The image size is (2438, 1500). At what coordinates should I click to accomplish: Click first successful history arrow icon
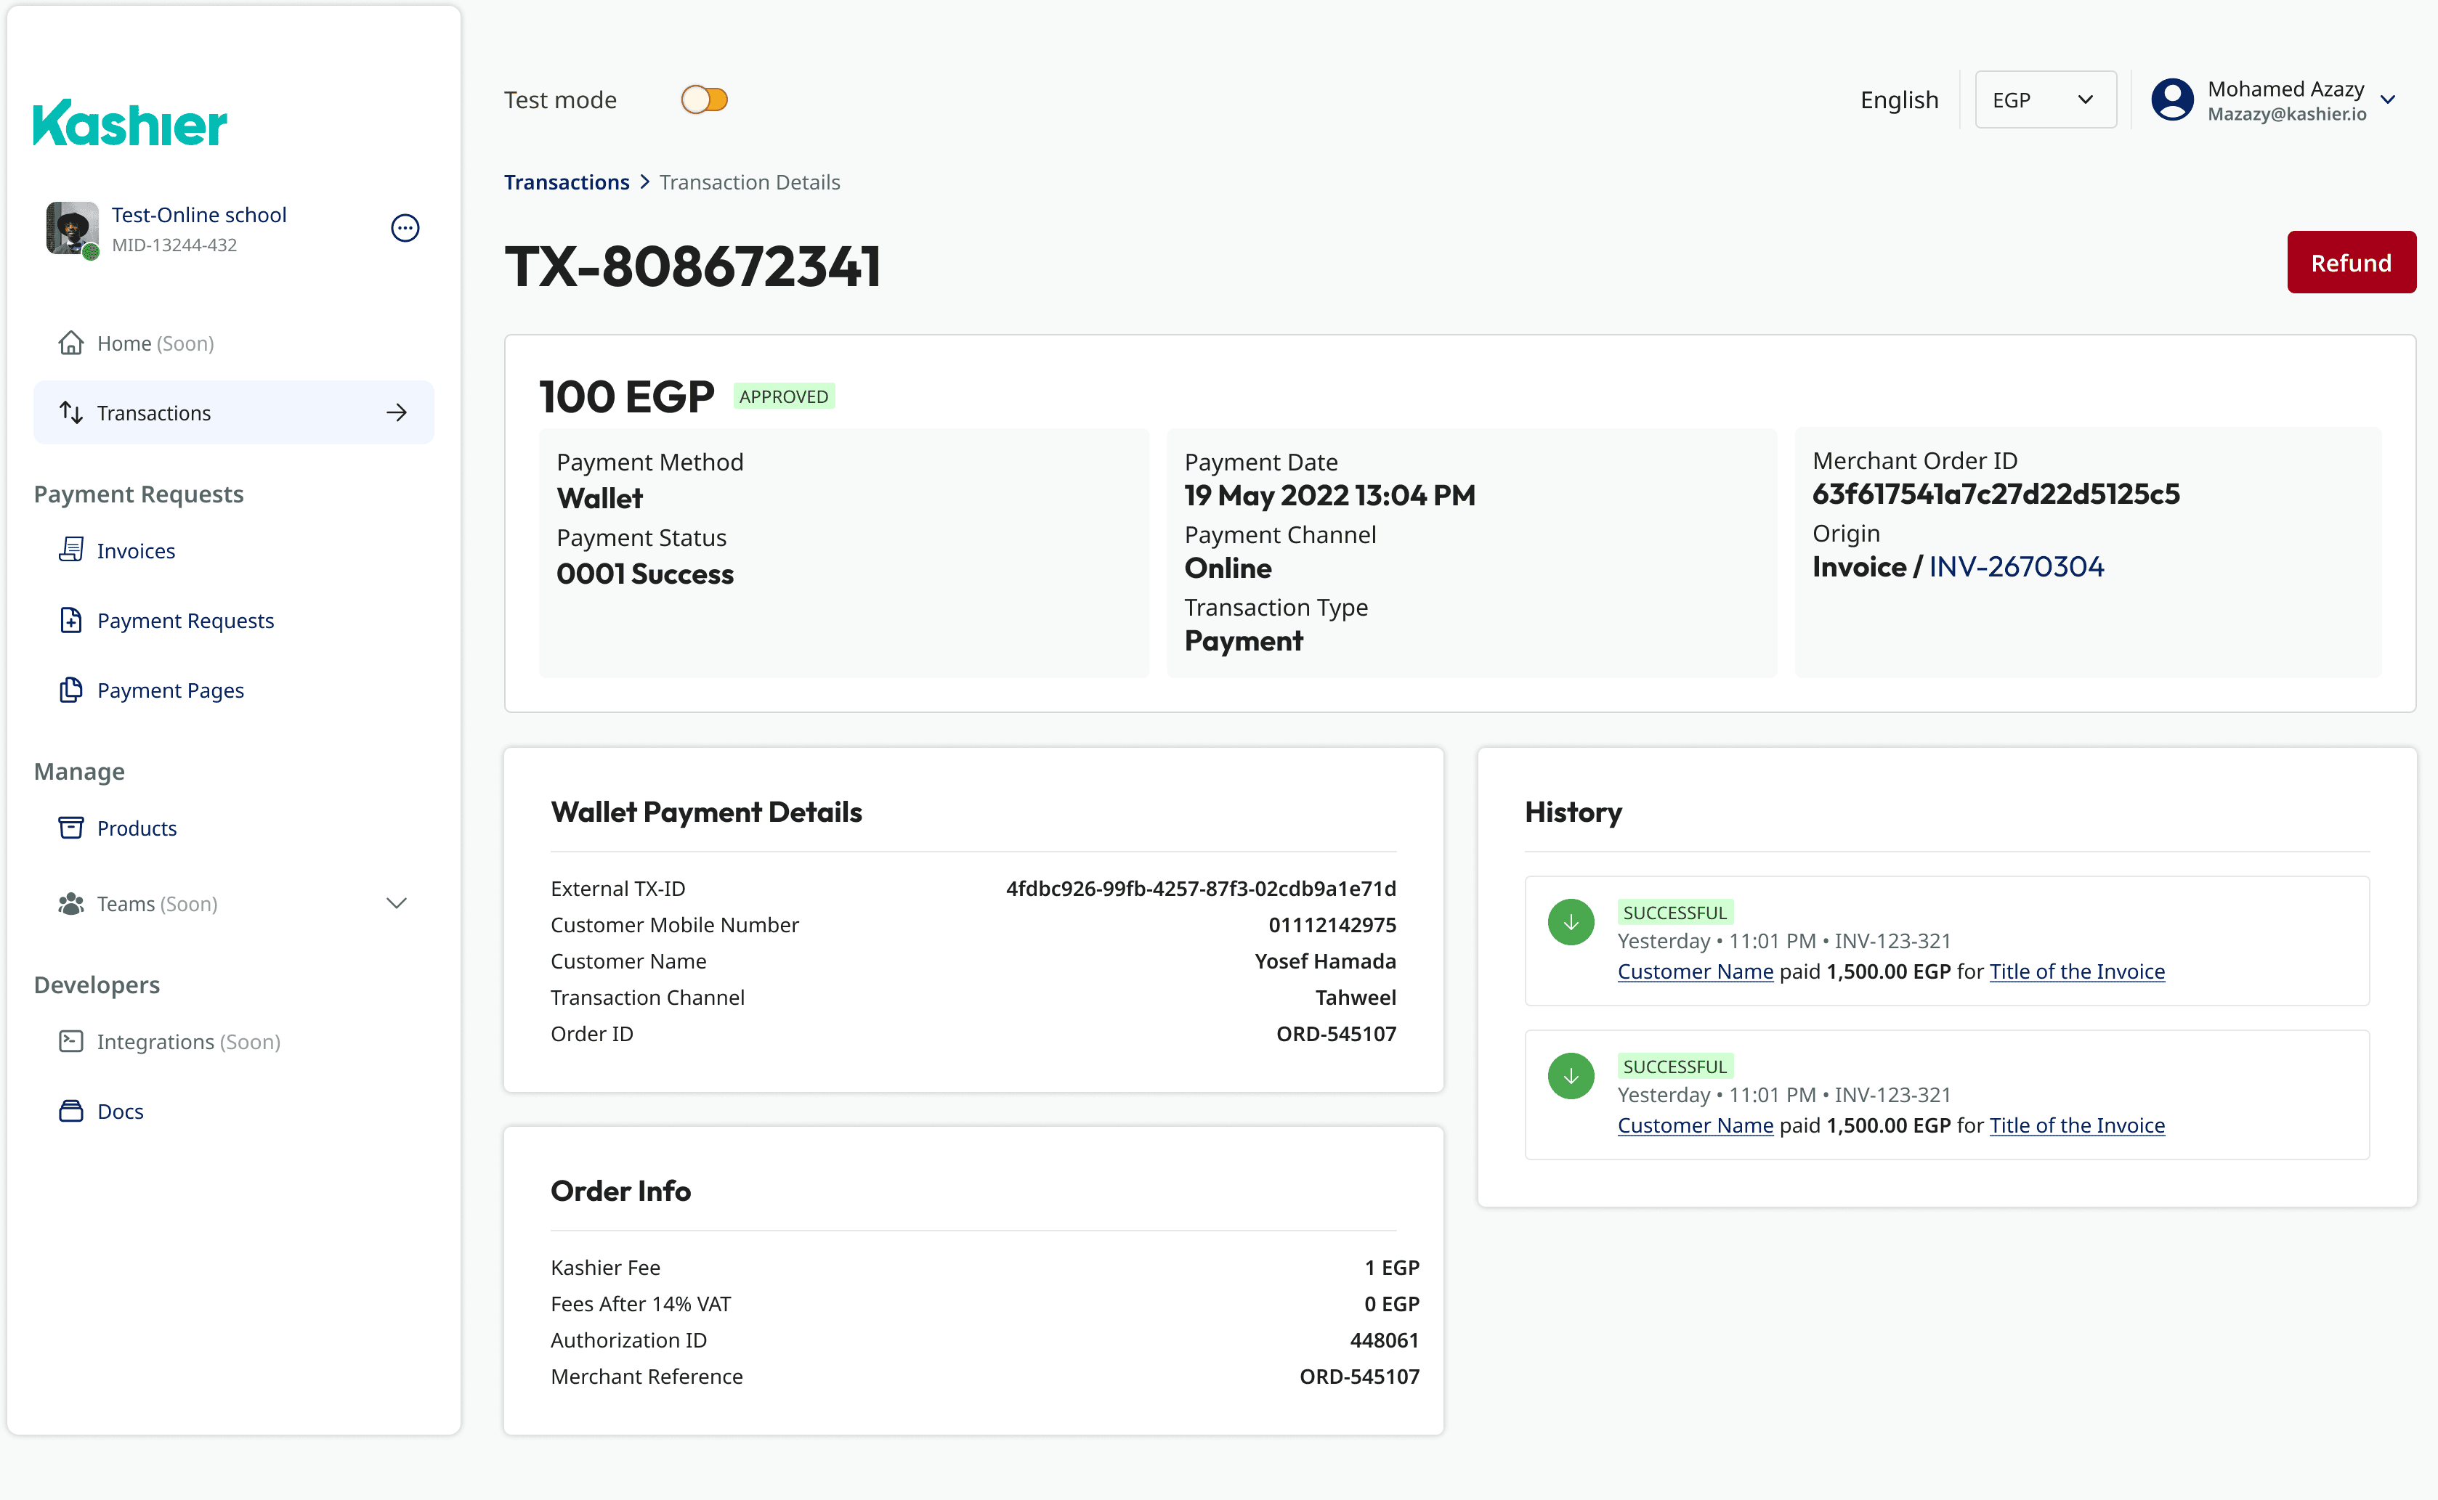pos(1571,923)
